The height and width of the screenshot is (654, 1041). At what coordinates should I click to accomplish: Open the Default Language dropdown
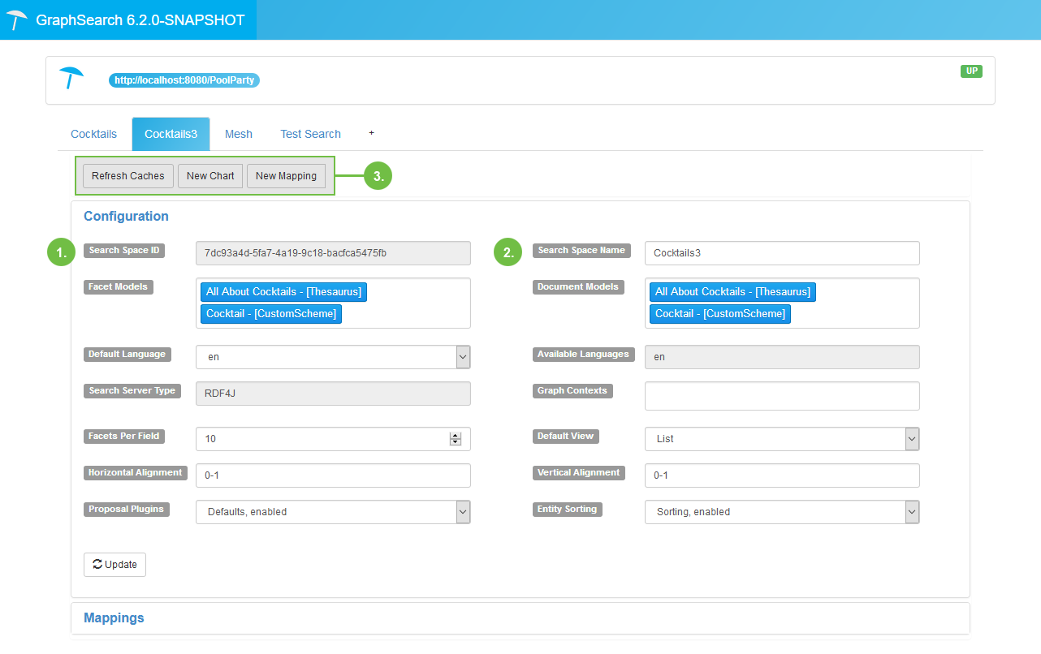pos(333,357)
